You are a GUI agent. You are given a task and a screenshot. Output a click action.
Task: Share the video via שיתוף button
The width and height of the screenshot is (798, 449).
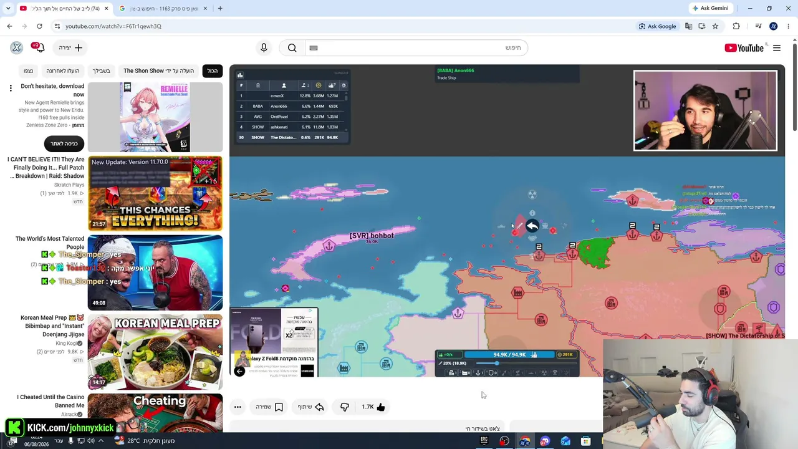coord(311,407)
